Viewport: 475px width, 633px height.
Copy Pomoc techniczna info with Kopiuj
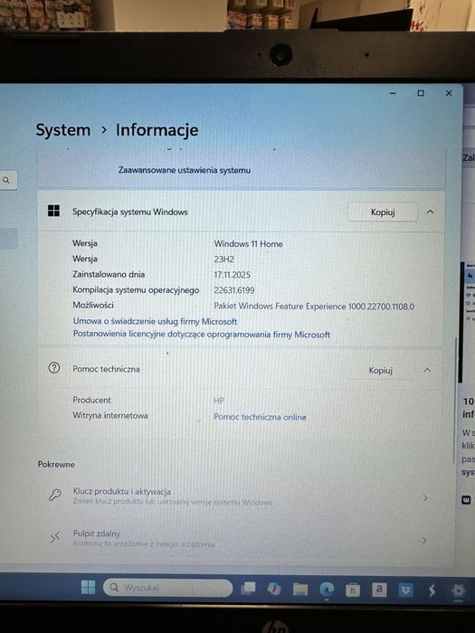pos(381,370)
